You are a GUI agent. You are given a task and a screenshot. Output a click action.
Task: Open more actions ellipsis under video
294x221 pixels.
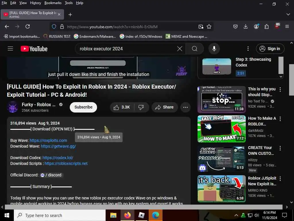[x=185, y=107]
